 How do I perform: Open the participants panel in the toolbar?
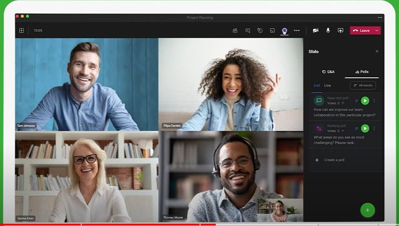tap(235, 30)
